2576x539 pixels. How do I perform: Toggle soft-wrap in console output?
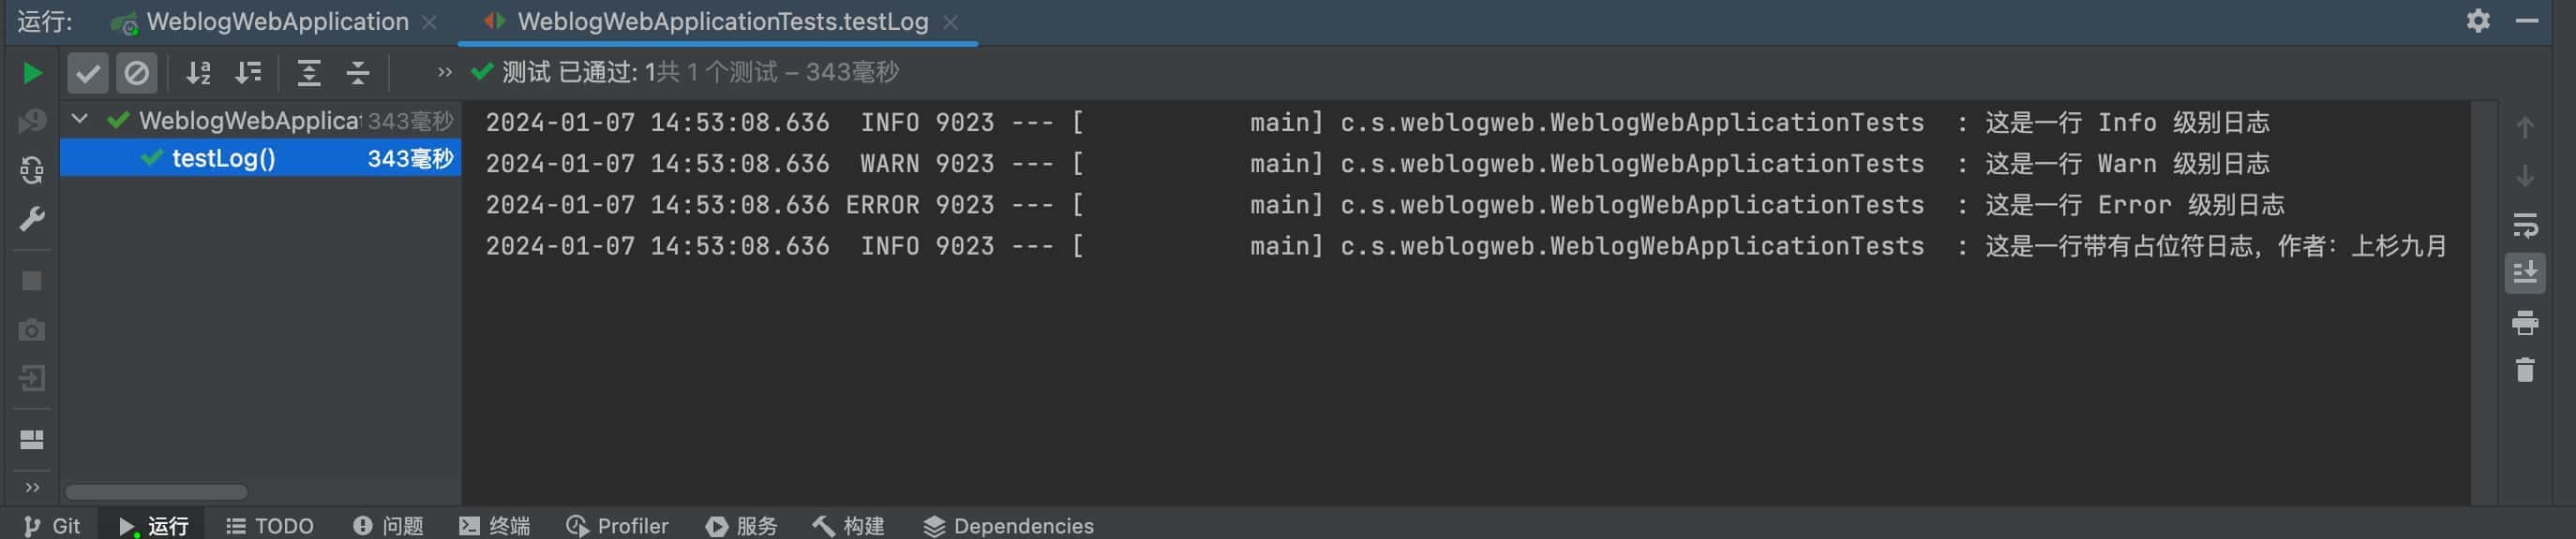[2525, 226]
